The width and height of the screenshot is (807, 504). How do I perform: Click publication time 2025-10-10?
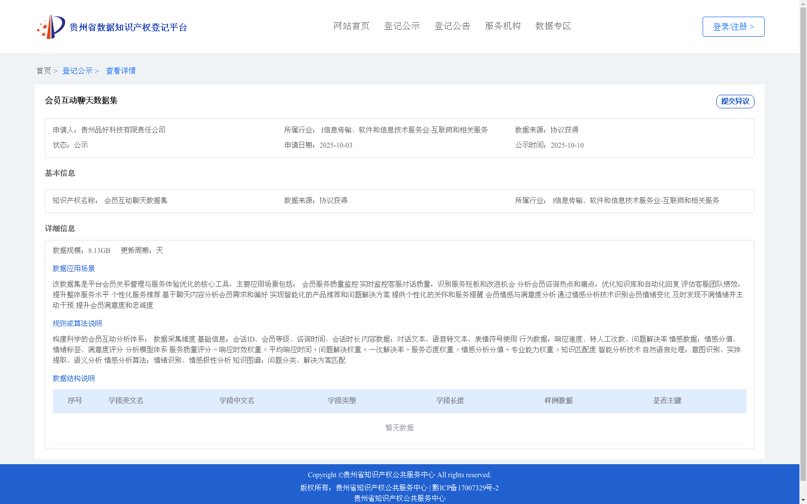pos(567,145)
